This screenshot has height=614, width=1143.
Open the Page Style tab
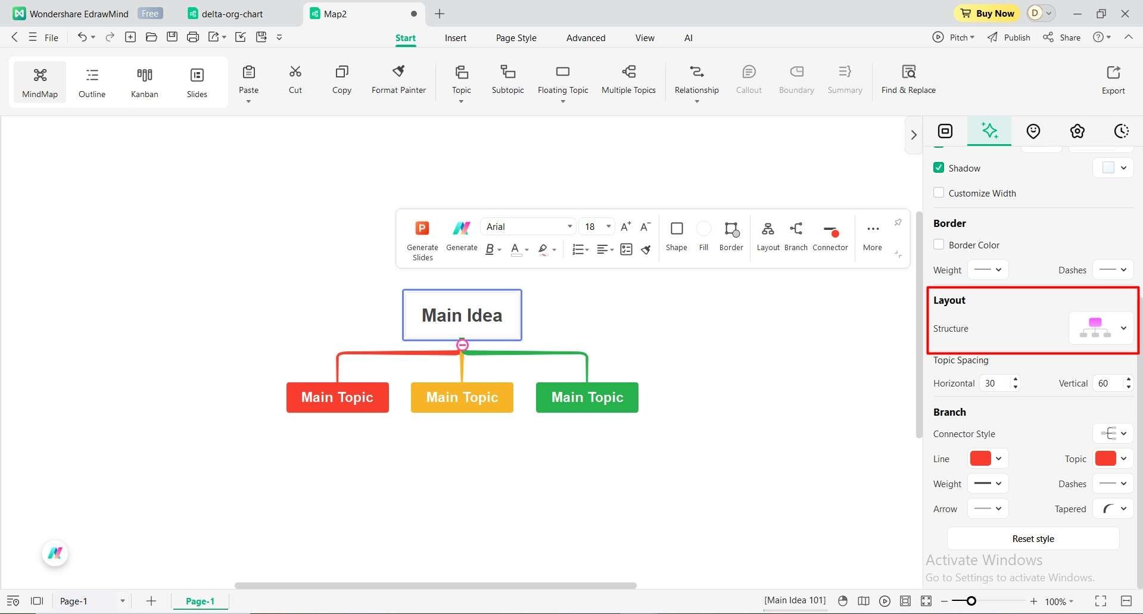click(x=516, y=38)
